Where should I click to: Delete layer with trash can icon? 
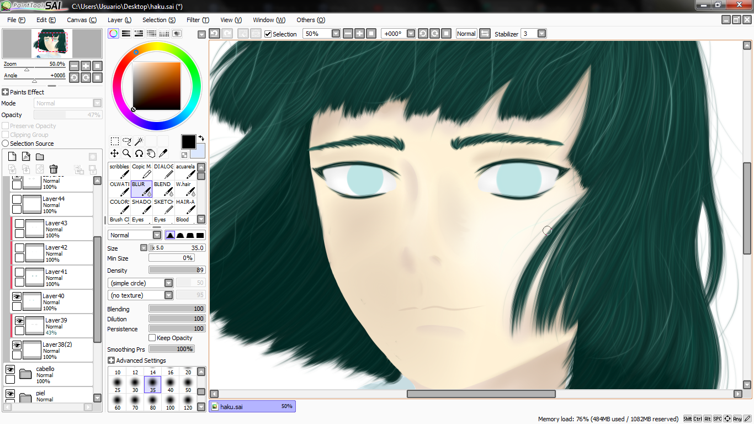[x=54, y=169]
